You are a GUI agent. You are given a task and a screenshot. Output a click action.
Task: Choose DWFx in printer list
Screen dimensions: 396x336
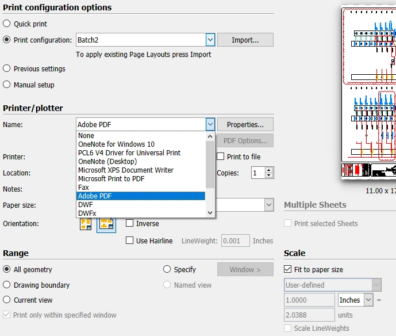point(140,213)
